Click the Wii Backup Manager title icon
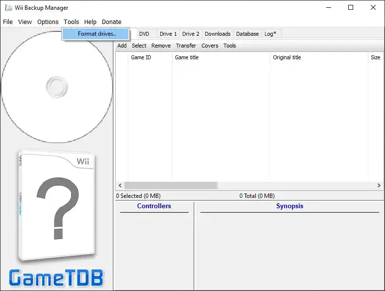The image size is (385, 291). (x=9, y=8)
